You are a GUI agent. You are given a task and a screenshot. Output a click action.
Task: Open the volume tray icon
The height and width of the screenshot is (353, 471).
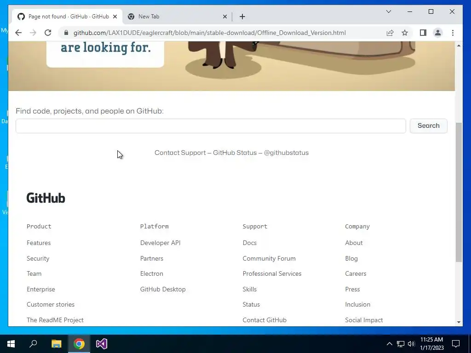[x=411, y=344]
